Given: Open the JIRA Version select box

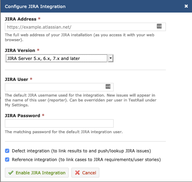Looking at the screenshot, I should tap(59, 58).
